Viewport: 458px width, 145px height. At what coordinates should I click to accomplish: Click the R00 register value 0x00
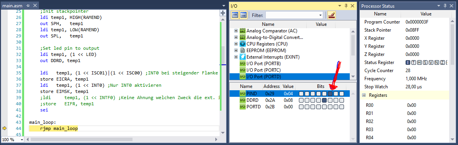pos(411,105)
